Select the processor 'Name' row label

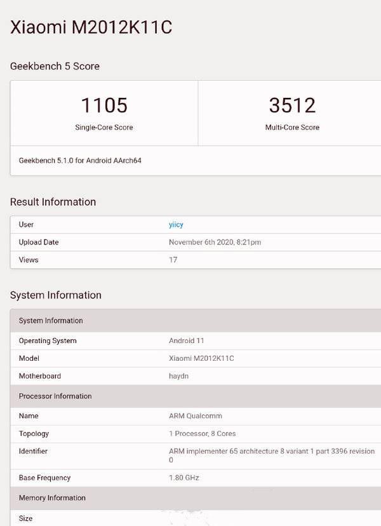[29, 416]
